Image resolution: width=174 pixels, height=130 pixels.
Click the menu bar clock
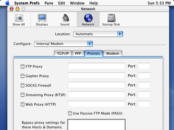click(x=159, y=3)
